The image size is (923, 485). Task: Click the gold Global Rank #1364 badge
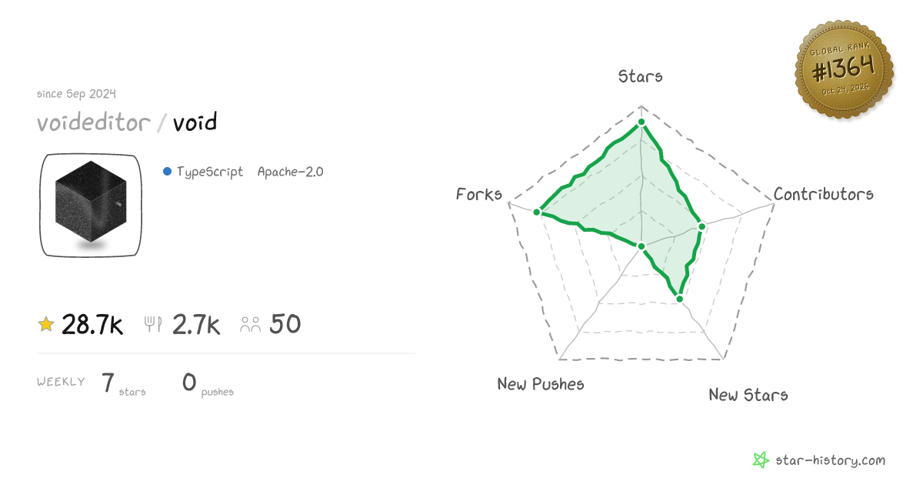click(x=844, y=71)
